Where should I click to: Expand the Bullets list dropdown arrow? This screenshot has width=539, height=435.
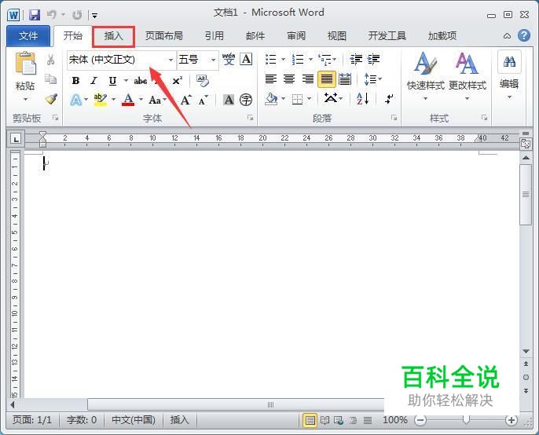point(283,60)
